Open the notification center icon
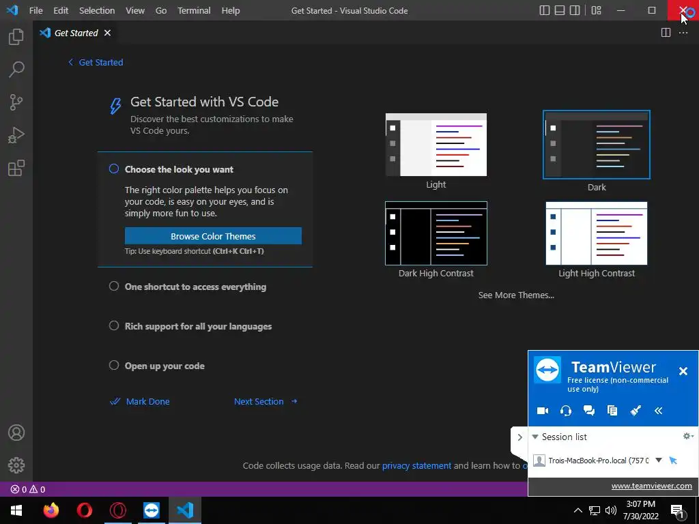Viewport: 699px width, 524px height. pyautogui.click(x=677, y=510)
